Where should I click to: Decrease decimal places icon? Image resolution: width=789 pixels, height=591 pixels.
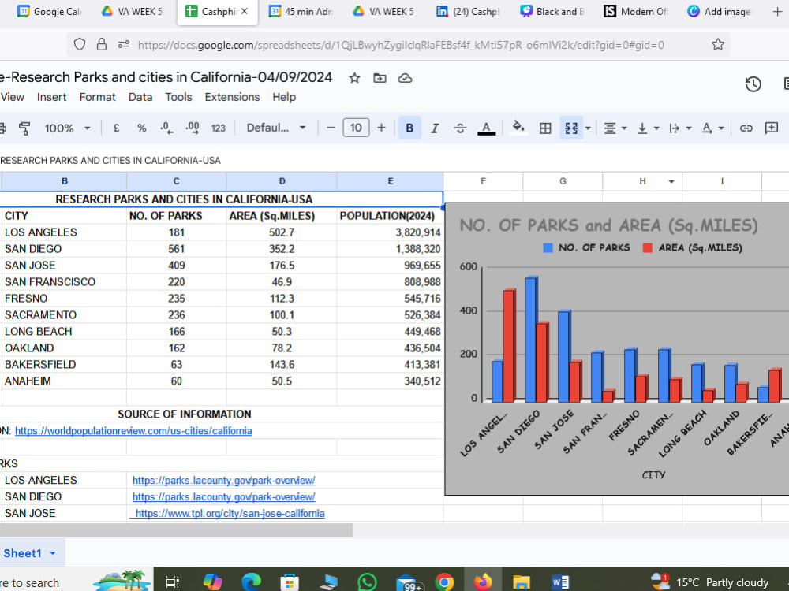click(x=166, y=128)
